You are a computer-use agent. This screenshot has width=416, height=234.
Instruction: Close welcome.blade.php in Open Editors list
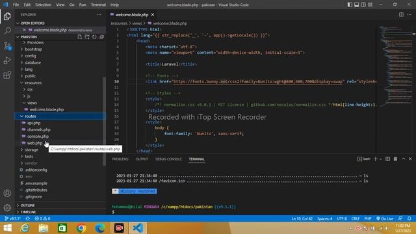pyautogui.click(x=24, y=30)
